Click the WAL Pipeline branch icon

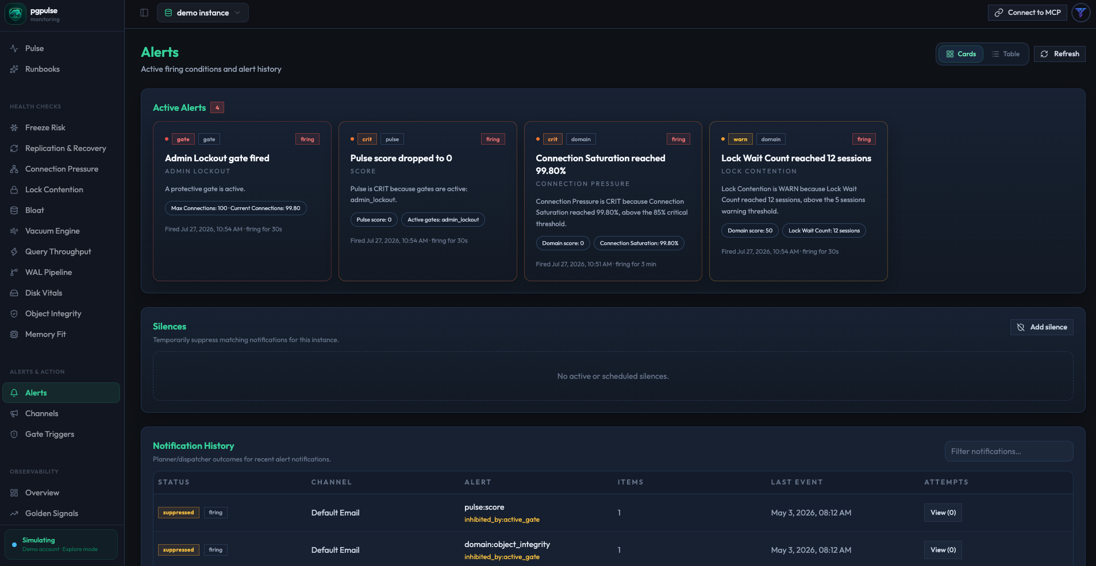tap(14, 272)
